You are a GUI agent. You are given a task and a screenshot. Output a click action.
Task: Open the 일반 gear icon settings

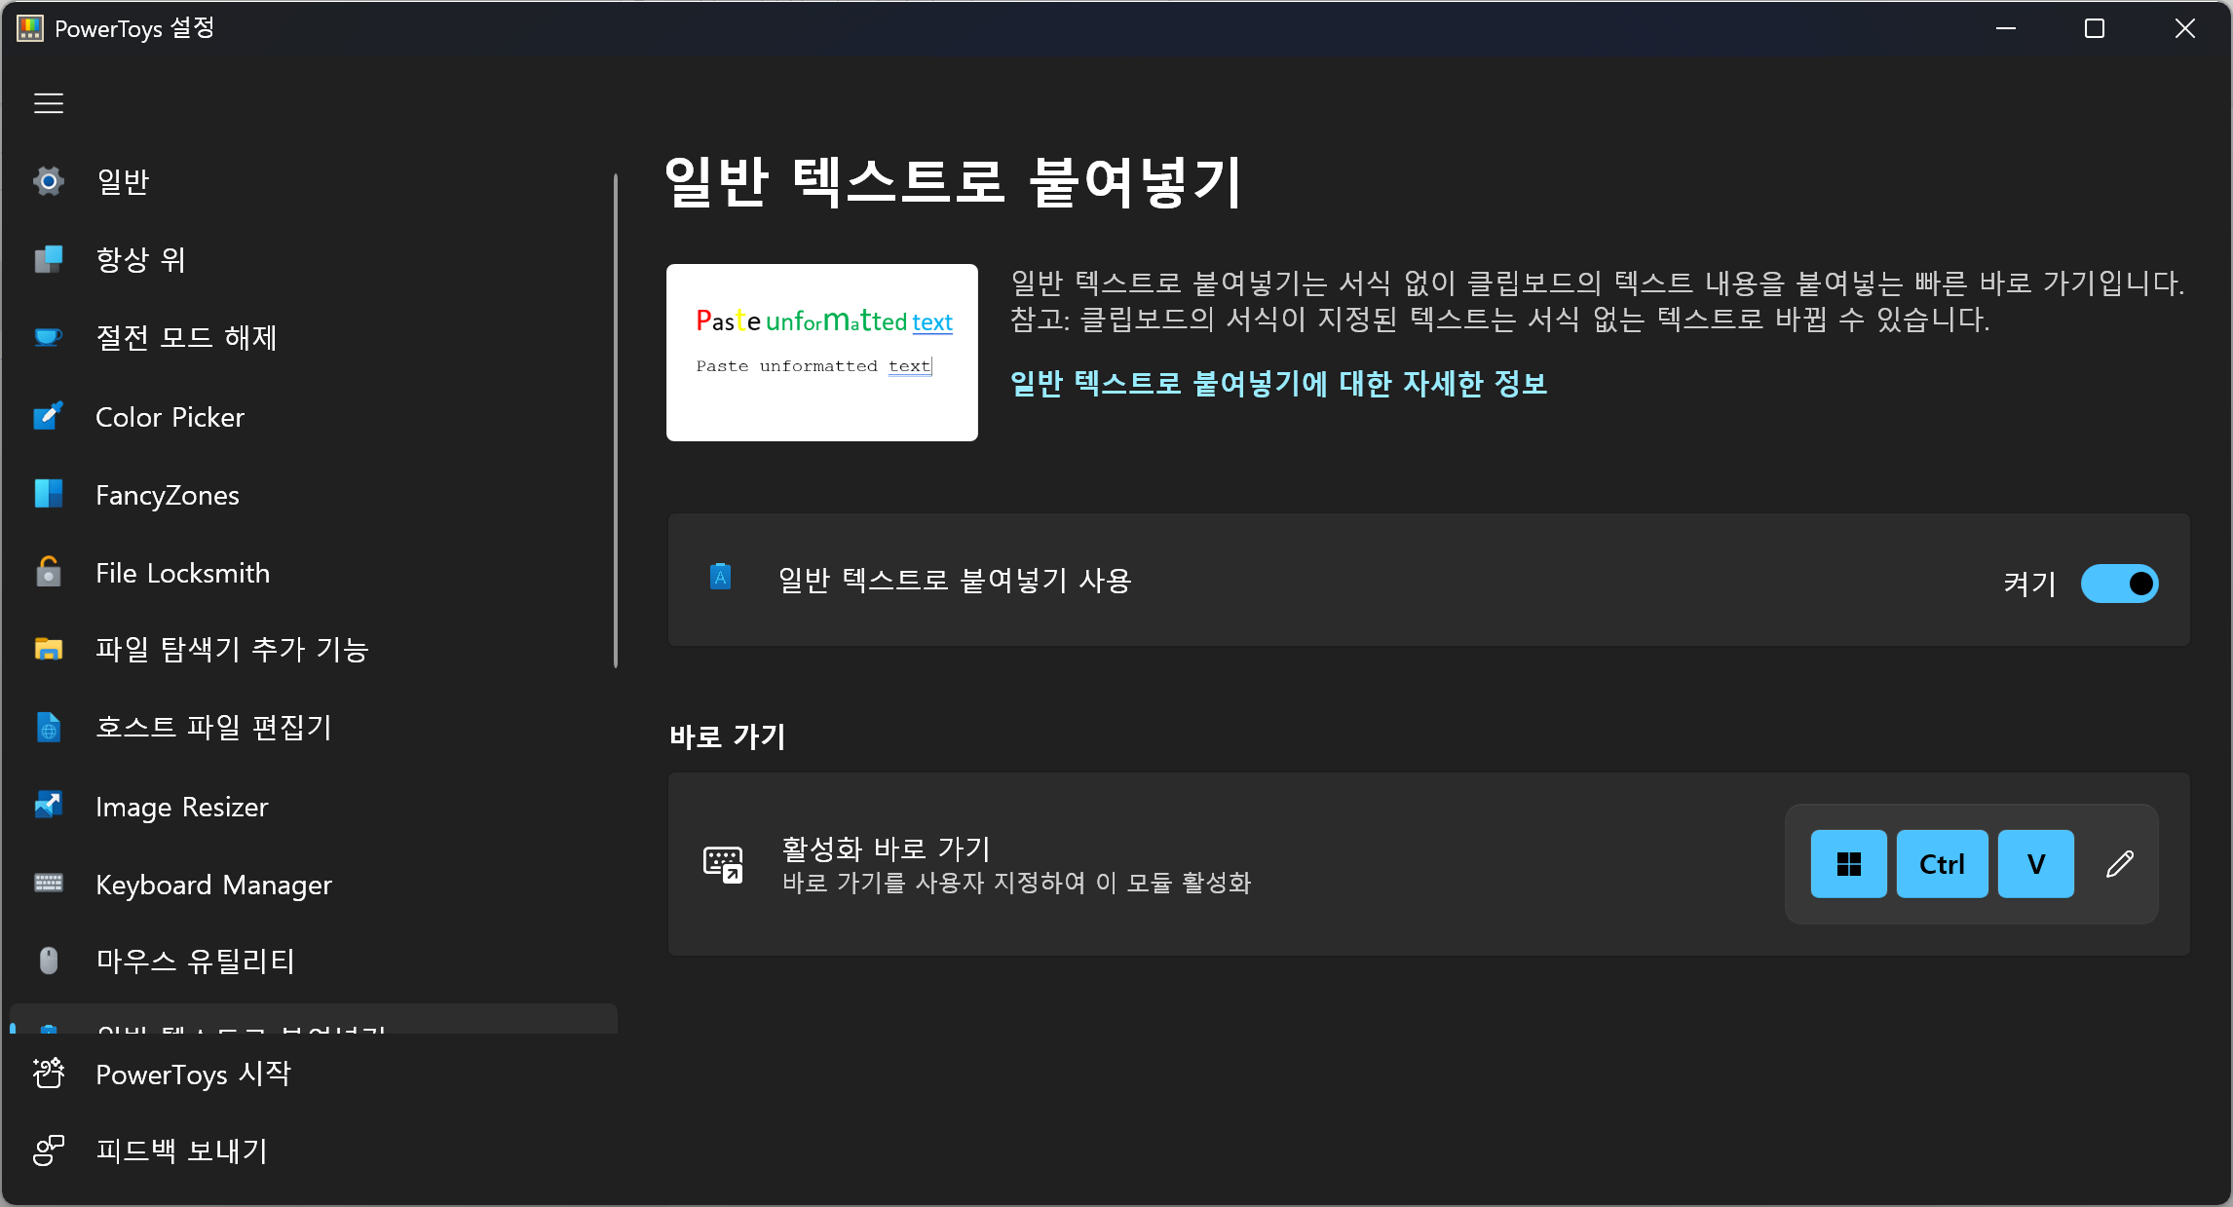49,181
